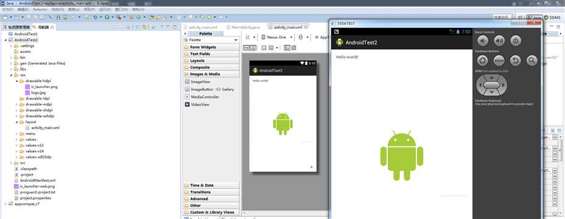Expand the Composite palette category
565x219 pixels.
[211, 67]
